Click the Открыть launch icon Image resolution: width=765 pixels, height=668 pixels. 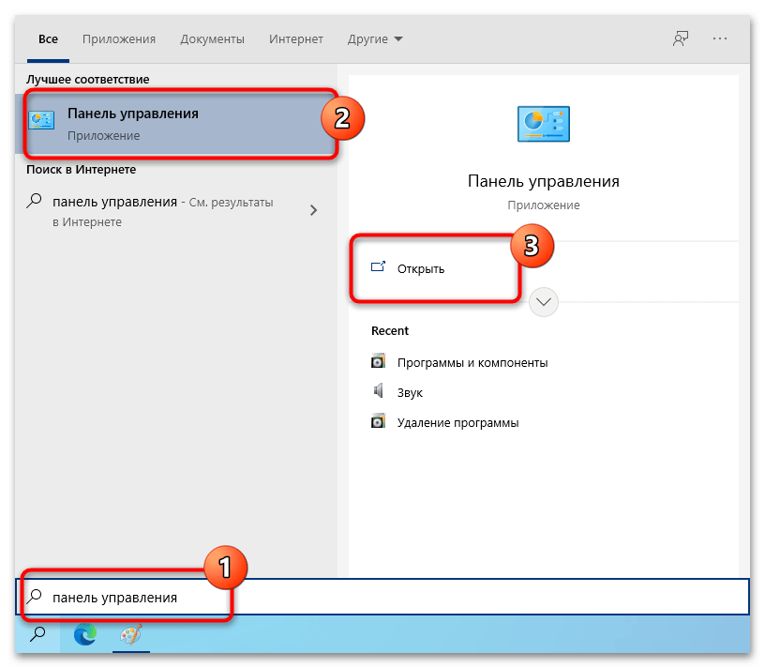tap(378, 266)
